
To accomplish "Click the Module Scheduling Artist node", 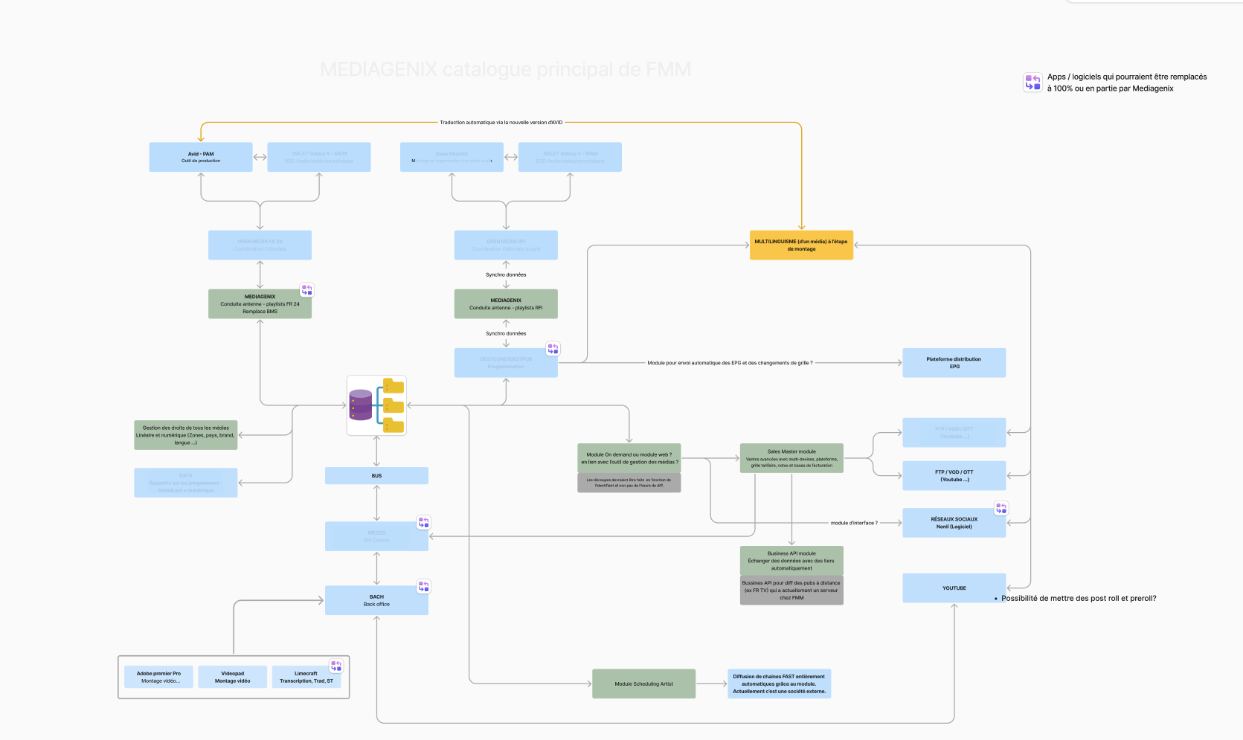I will [x=643, y=683].
